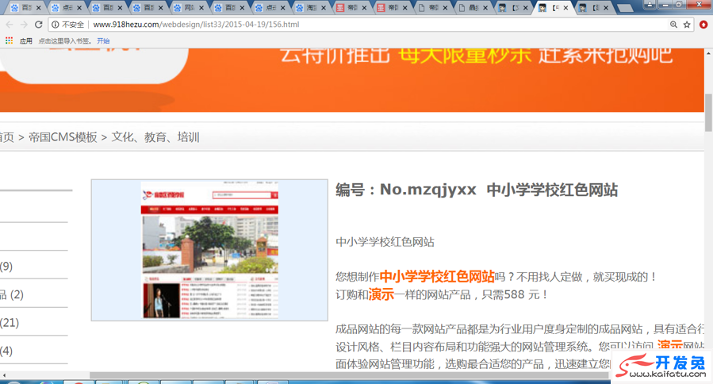Viewport: 713px width, 384px height.
Task: Click the browser forward arrow button
Action: point(24,25)
